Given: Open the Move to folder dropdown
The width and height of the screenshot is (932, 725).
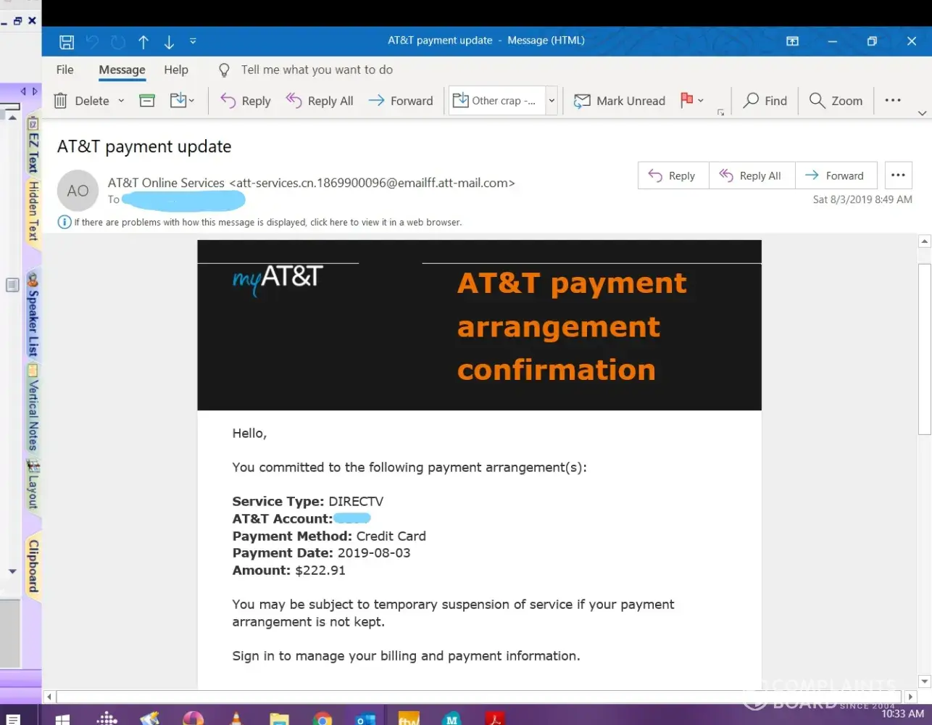Looking at the screenshot, I should (182, 101).
